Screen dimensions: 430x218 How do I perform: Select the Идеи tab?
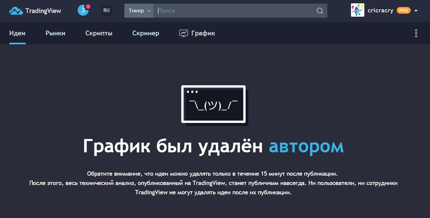click(x=17, y=33)
